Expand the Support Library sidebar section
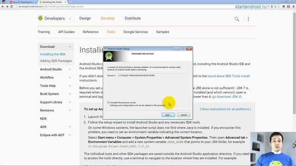The width and height of the screenshot is (296, 166). point(70,102)
